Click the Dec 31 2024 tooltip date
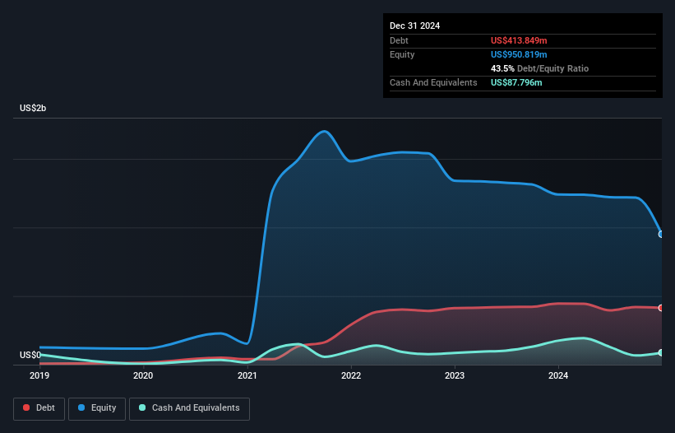 coord(414,26)
